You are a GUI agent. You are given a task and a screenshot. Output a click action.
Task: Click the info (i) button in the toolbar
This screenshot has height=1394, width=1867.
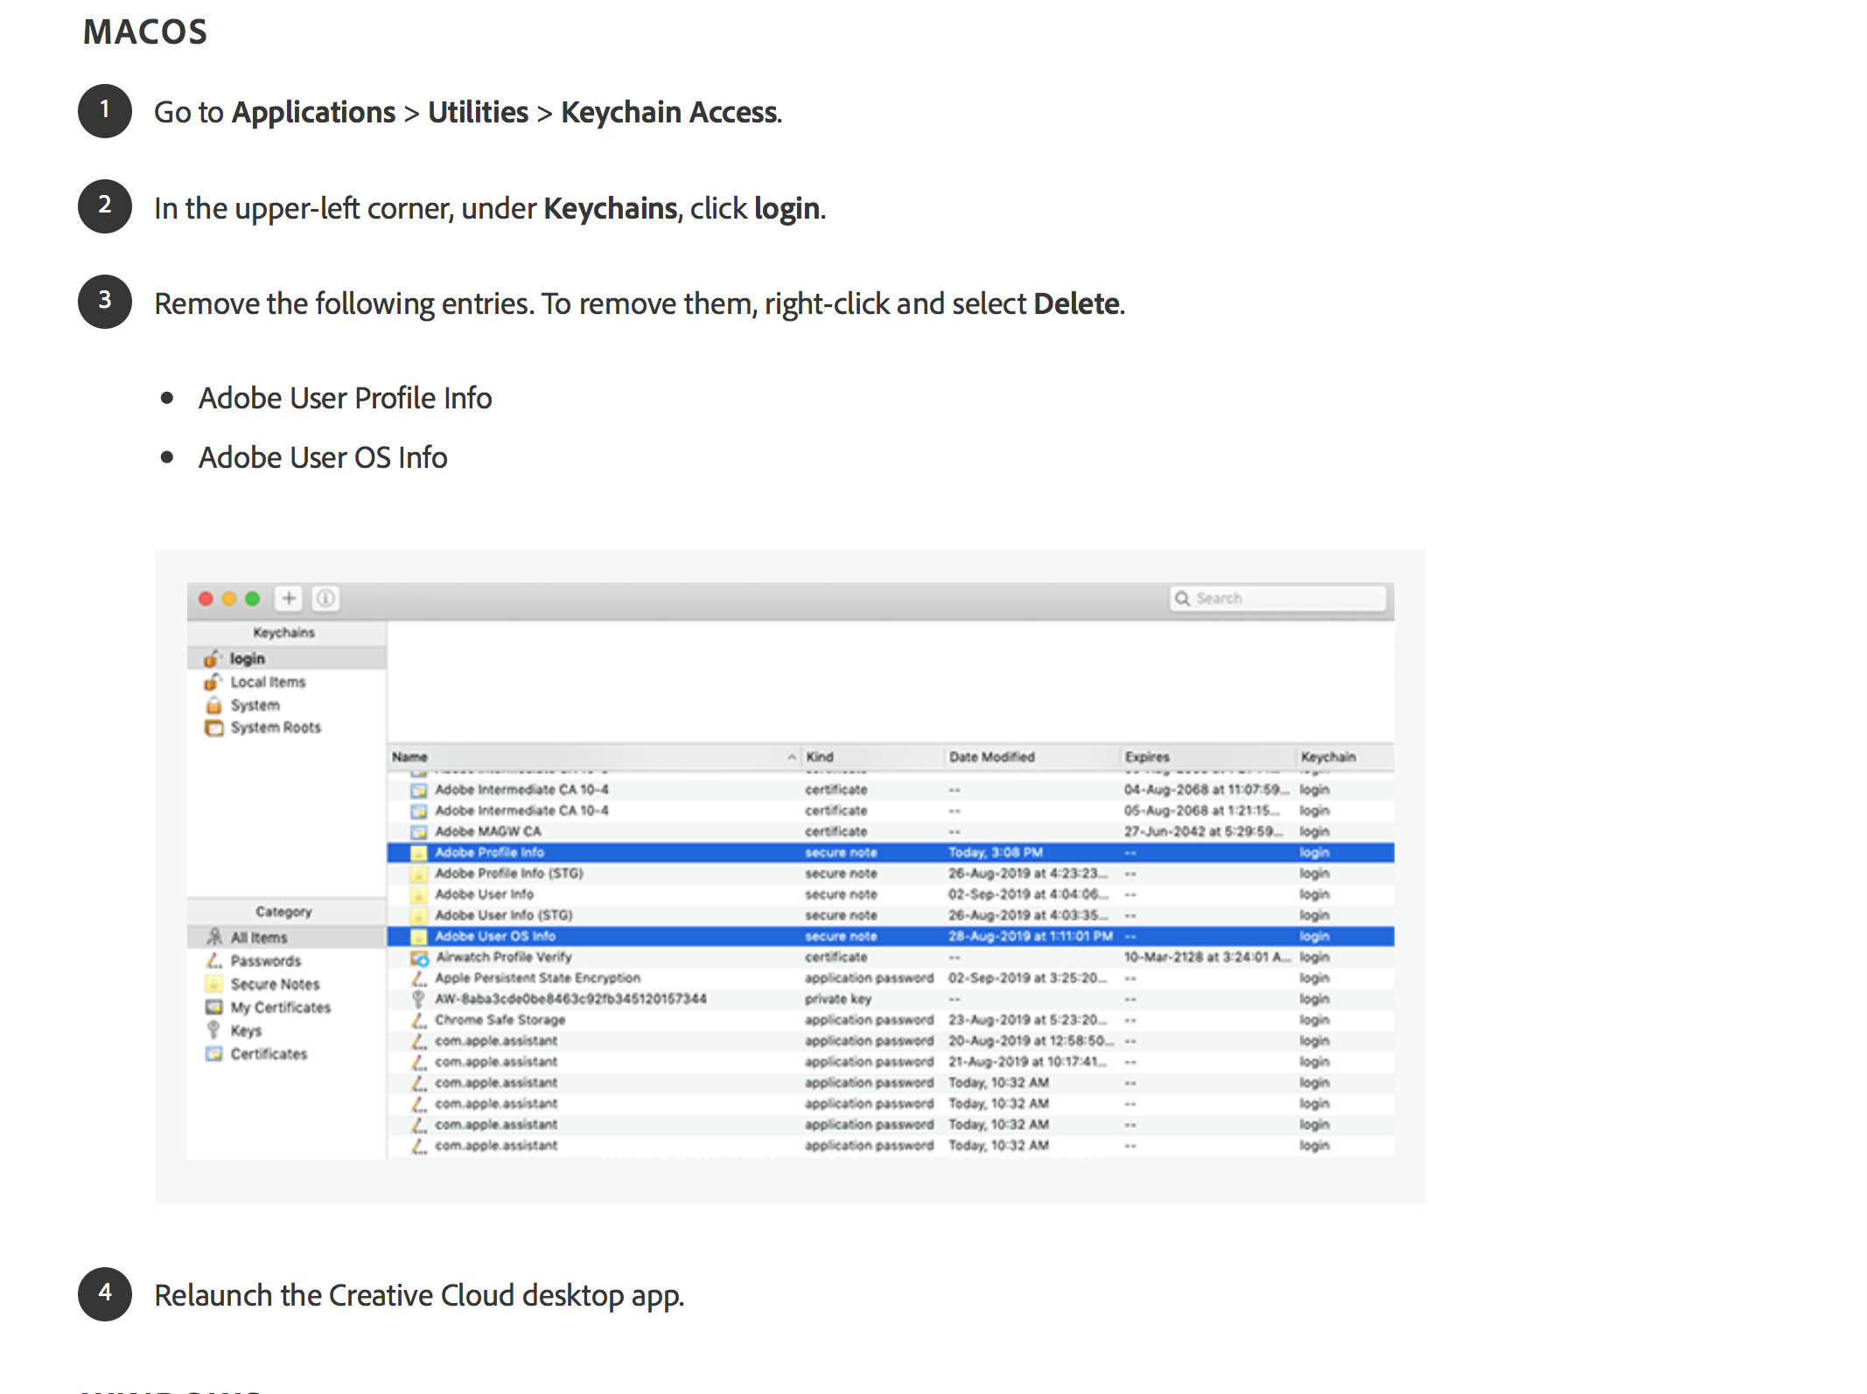click(325, 598)
